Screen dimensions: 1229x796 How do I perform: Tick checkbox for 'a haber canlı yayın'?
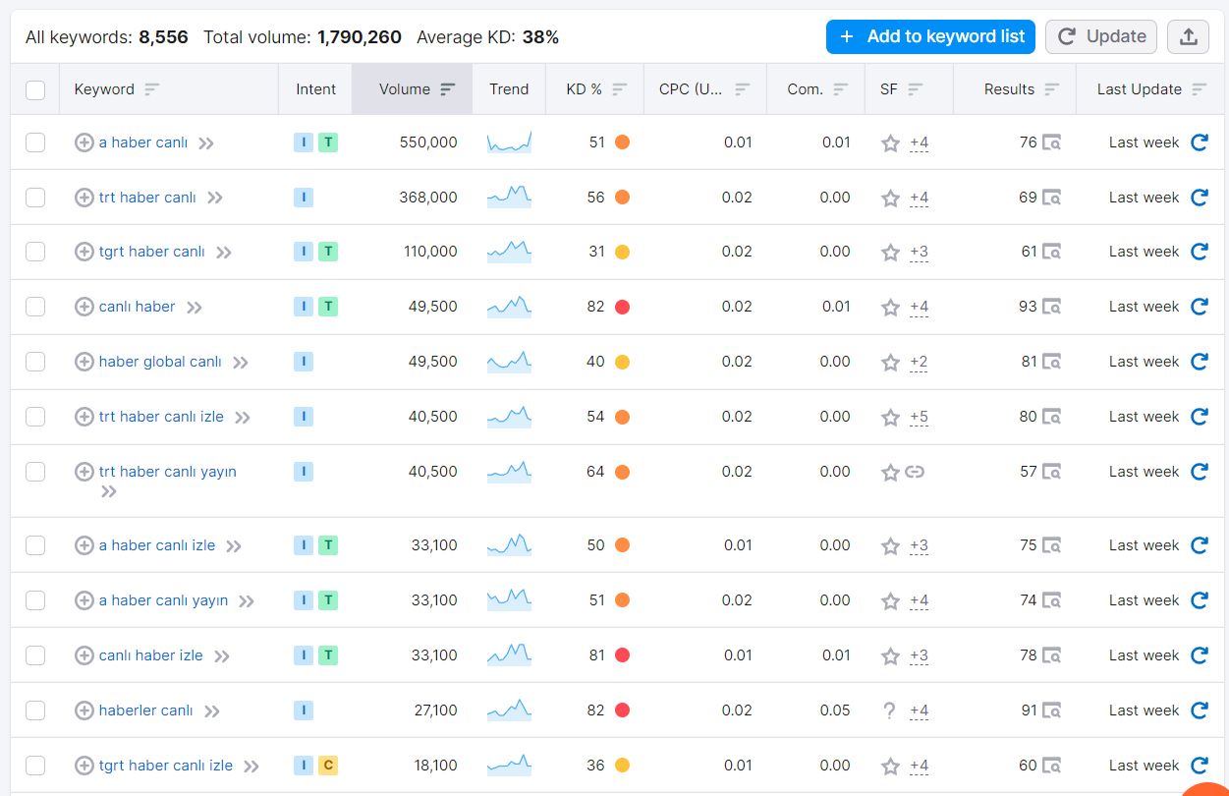(x=35, y=600)
